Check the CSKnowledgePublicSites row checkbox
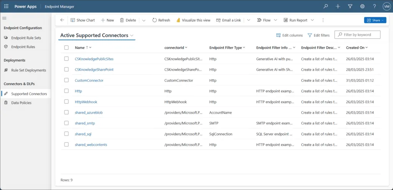The image size is (393, 190). tap(66, 59)
